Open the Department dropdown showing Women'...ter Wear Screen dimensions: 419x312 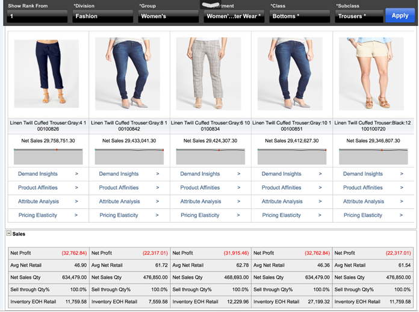pos(234,16)
